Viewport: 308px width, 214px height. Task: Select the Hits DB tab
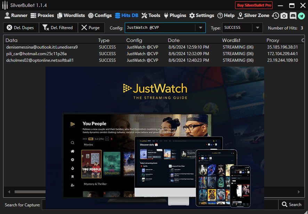point(127,16)
